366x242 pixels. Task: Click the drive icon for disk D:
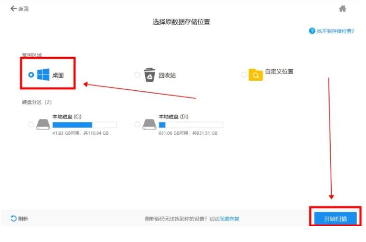149,124
